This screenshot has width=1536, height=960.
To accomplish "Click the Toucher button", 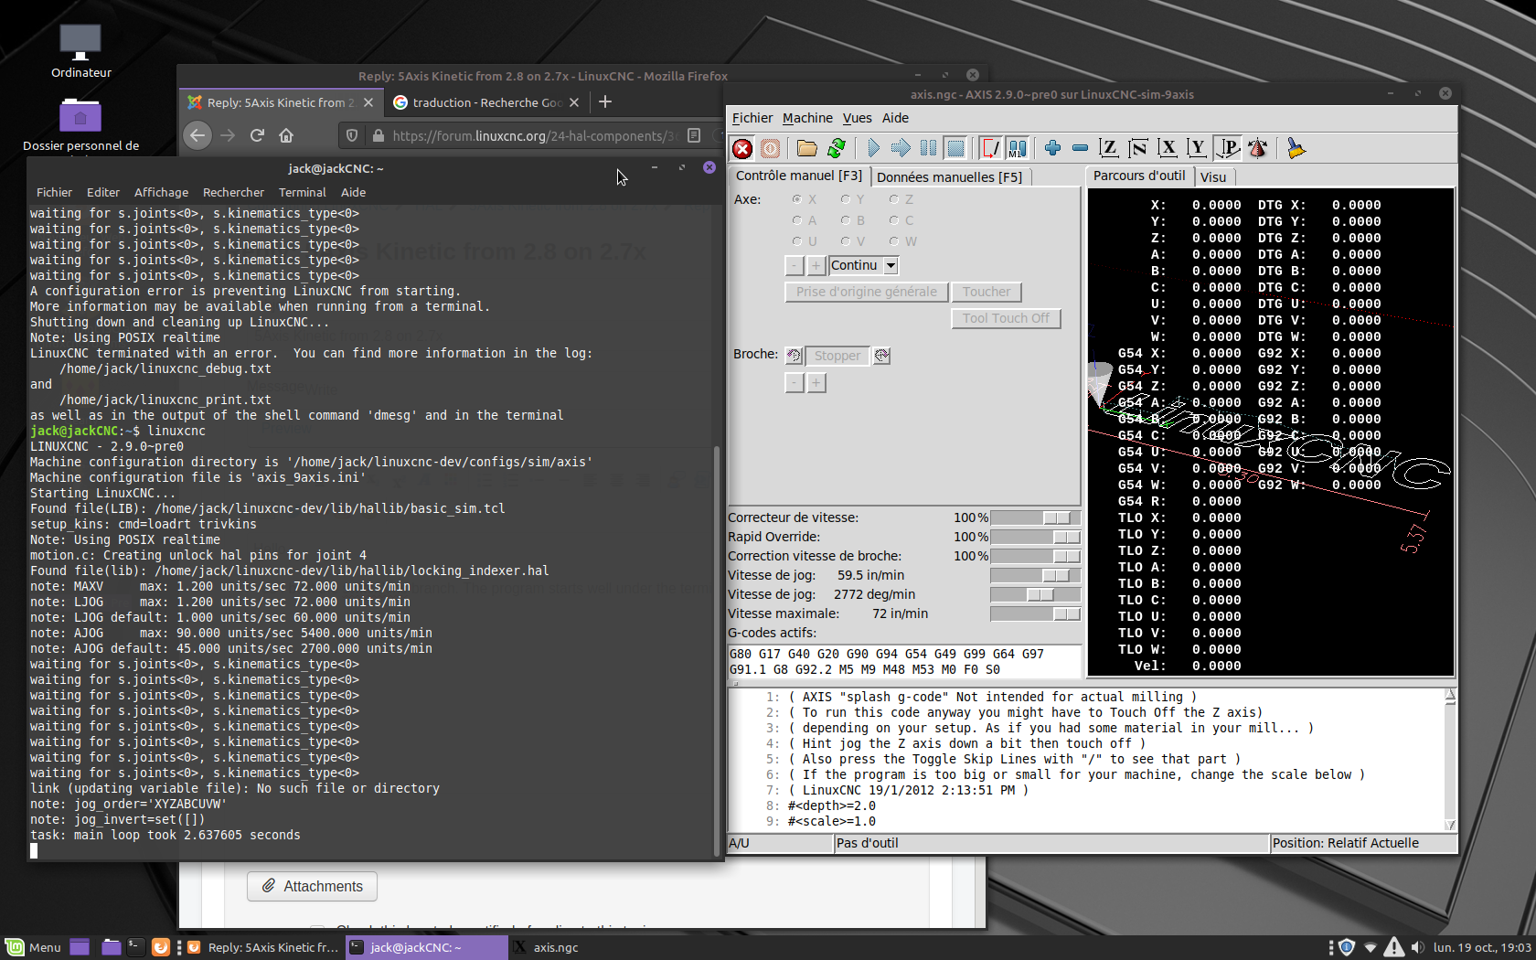I will pyautogui.click(x=987, y=292).
